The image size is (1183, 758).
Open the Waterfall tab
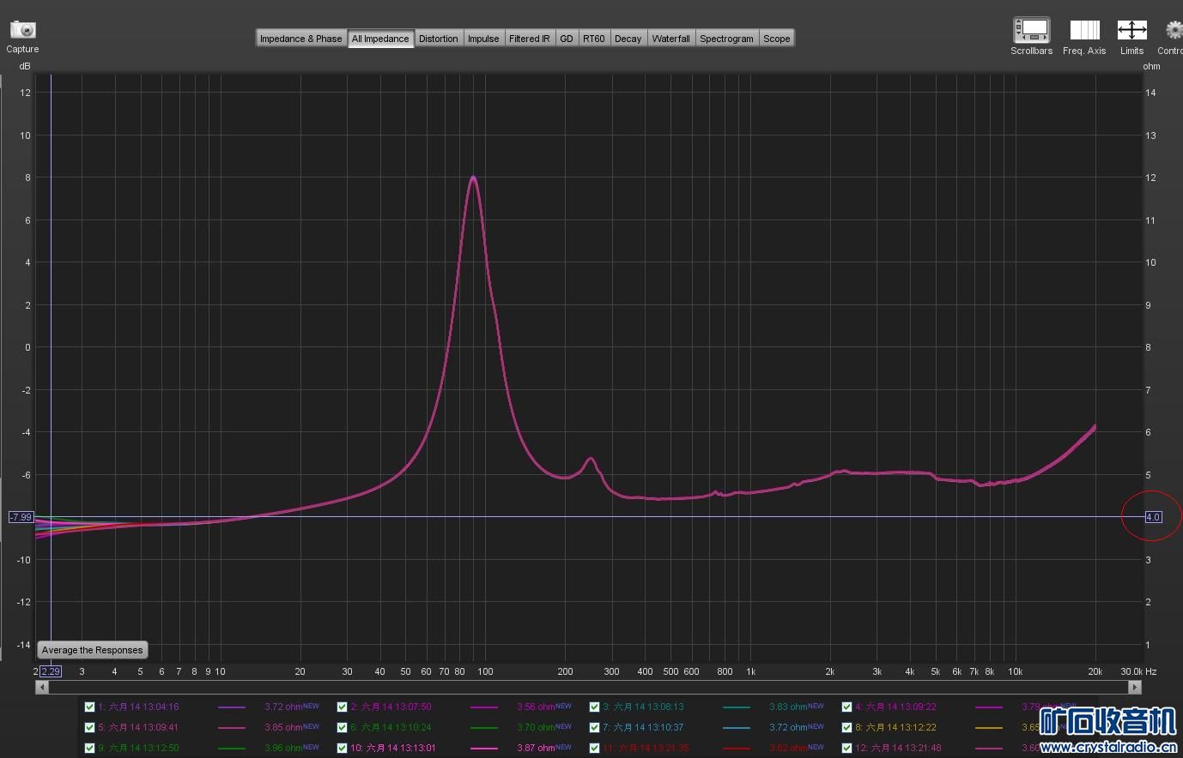pyautogui.click(x=670, y=39)
